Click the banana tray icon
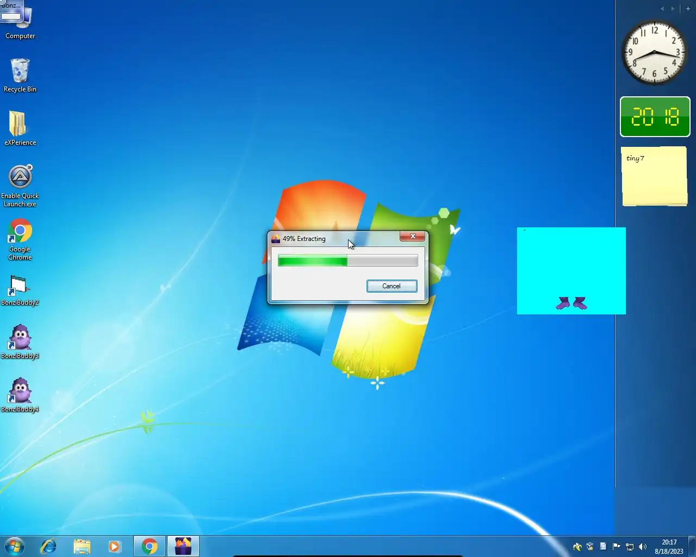Viewport: 696px width, 557px height. coord(577,547)
